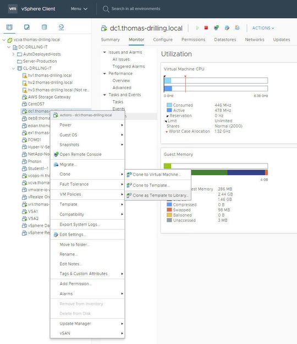The height and width of the screenshot is (344, 297).
Task: Open the Hosts and Clusters inventory view
Action: [9, 27]
